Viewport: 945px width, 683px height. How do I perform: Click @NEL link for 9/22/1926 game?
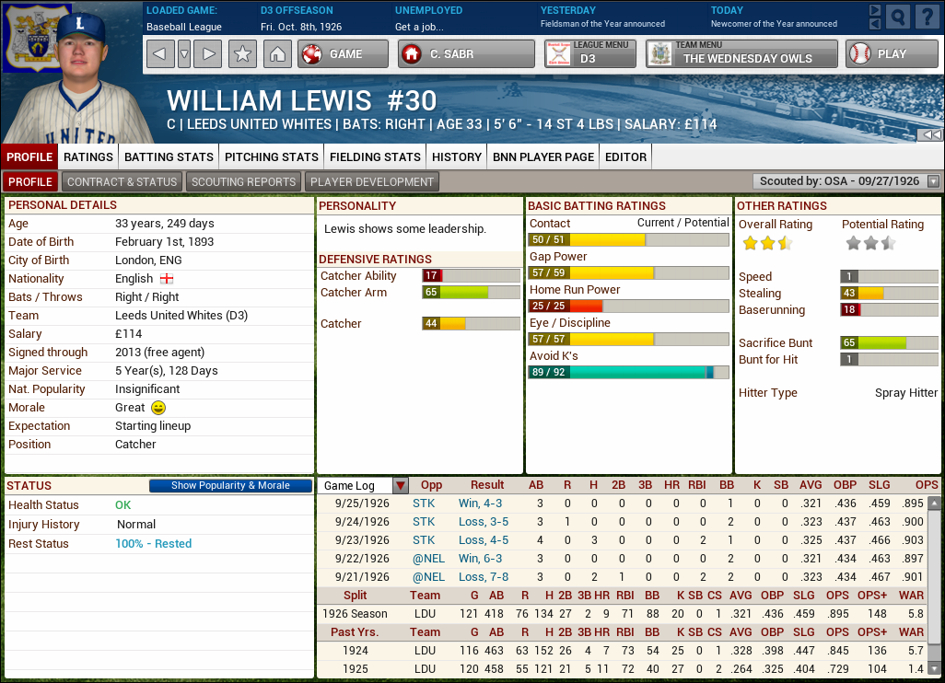coord(428,559)
